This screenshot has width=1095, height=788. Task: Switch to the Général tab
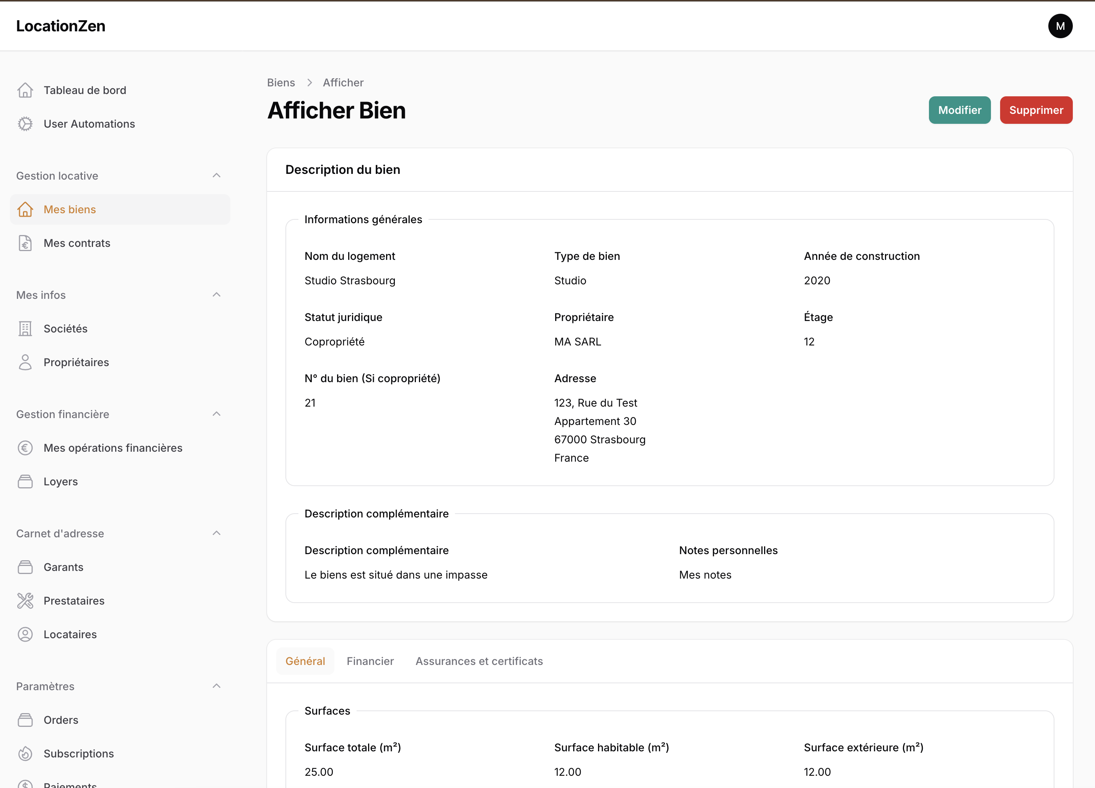(x=305, y=661)
